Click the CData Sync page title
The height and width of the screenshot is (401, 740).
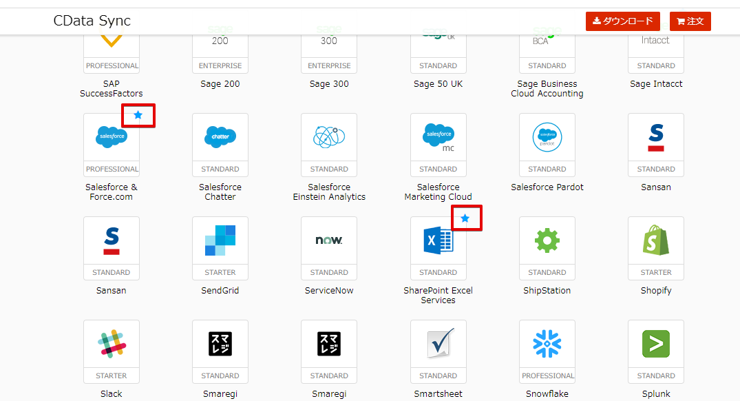tap(92, 21)
